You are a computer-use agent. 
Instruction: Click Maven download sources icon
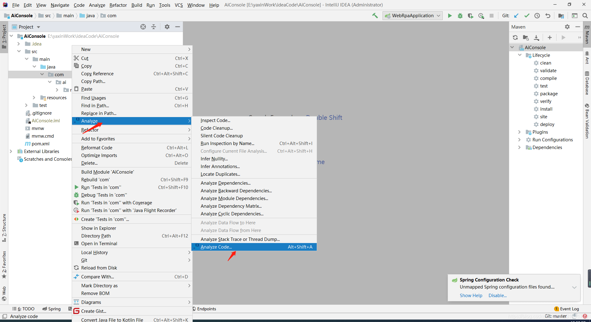click(x=537, y=37)
